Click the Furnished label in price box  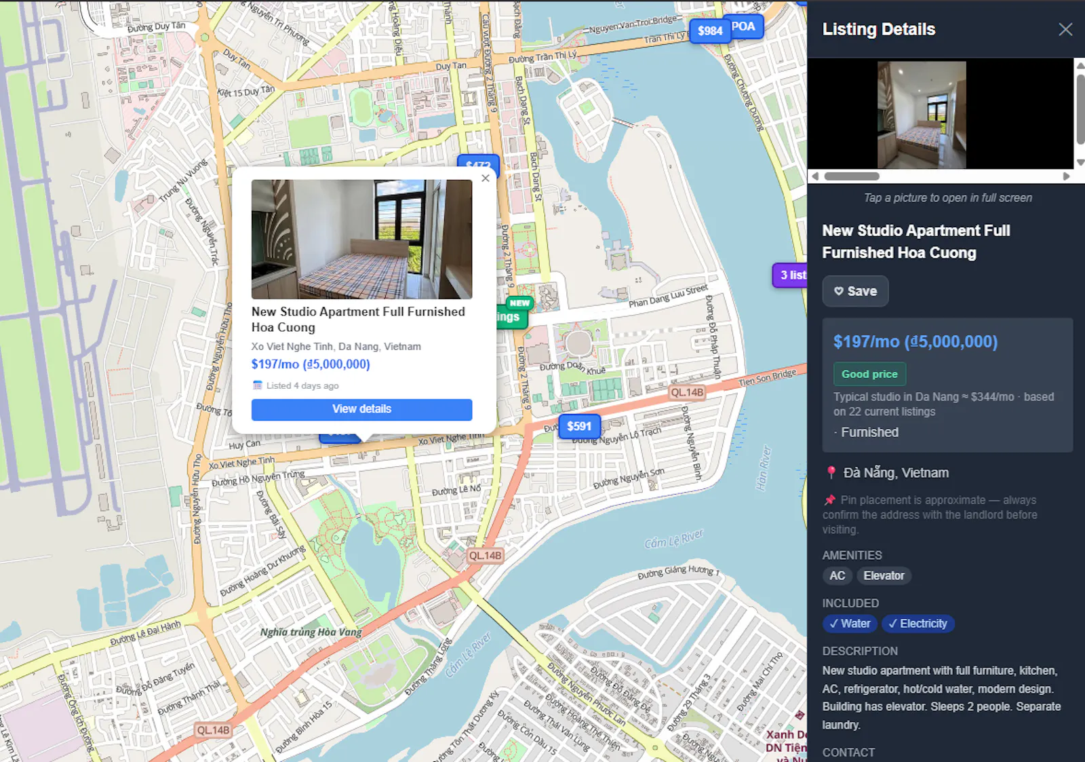(x=870, y=432)
